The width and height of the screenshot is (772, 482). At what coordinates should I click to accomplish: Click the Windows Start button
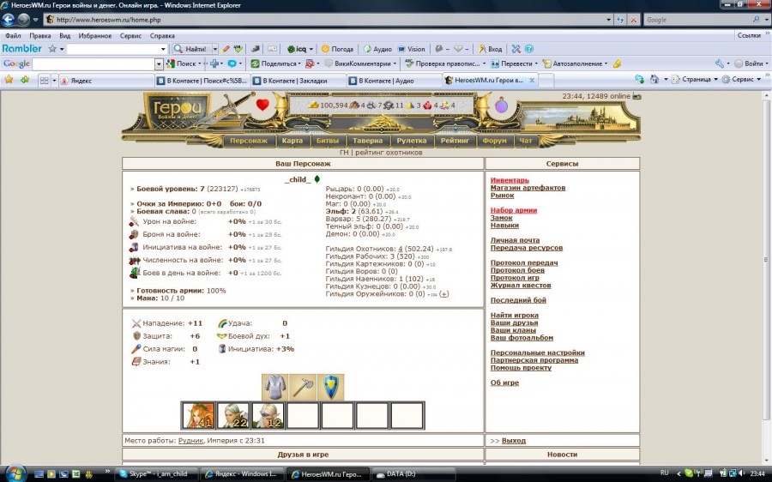15,473
